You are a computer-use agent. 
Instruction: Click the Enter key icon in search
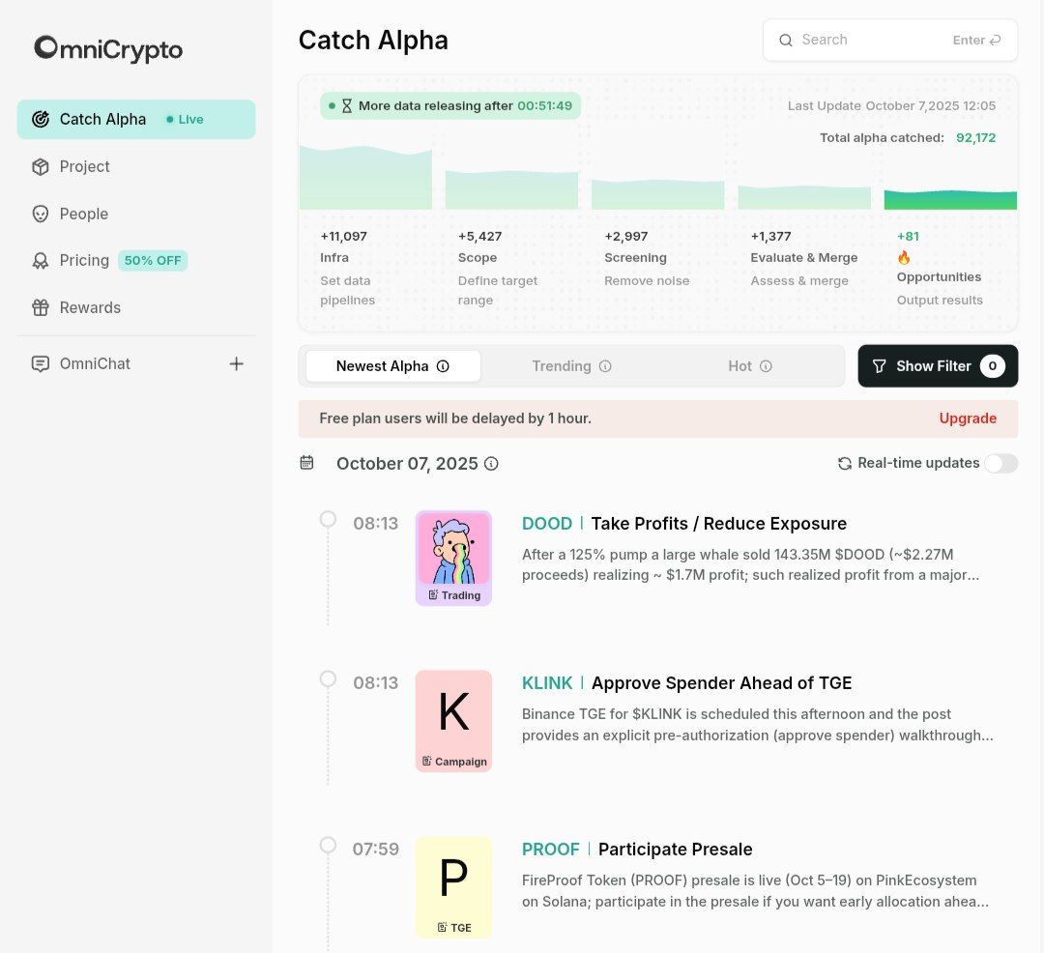(x=996, y=40)
